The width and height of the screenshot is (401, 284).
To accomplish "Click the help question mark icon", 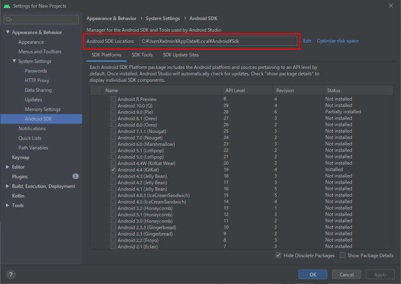I will pyautogui.click(x=11, y=274).
